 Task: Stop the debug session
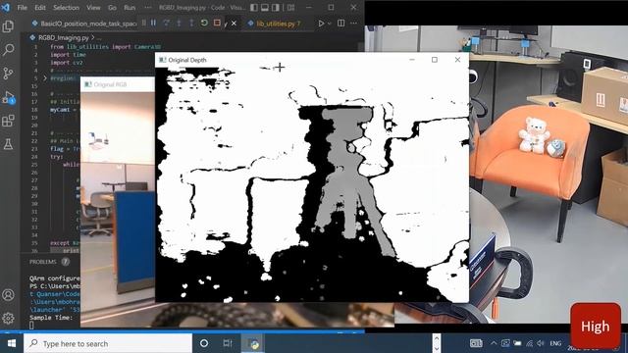click(217, 24)
